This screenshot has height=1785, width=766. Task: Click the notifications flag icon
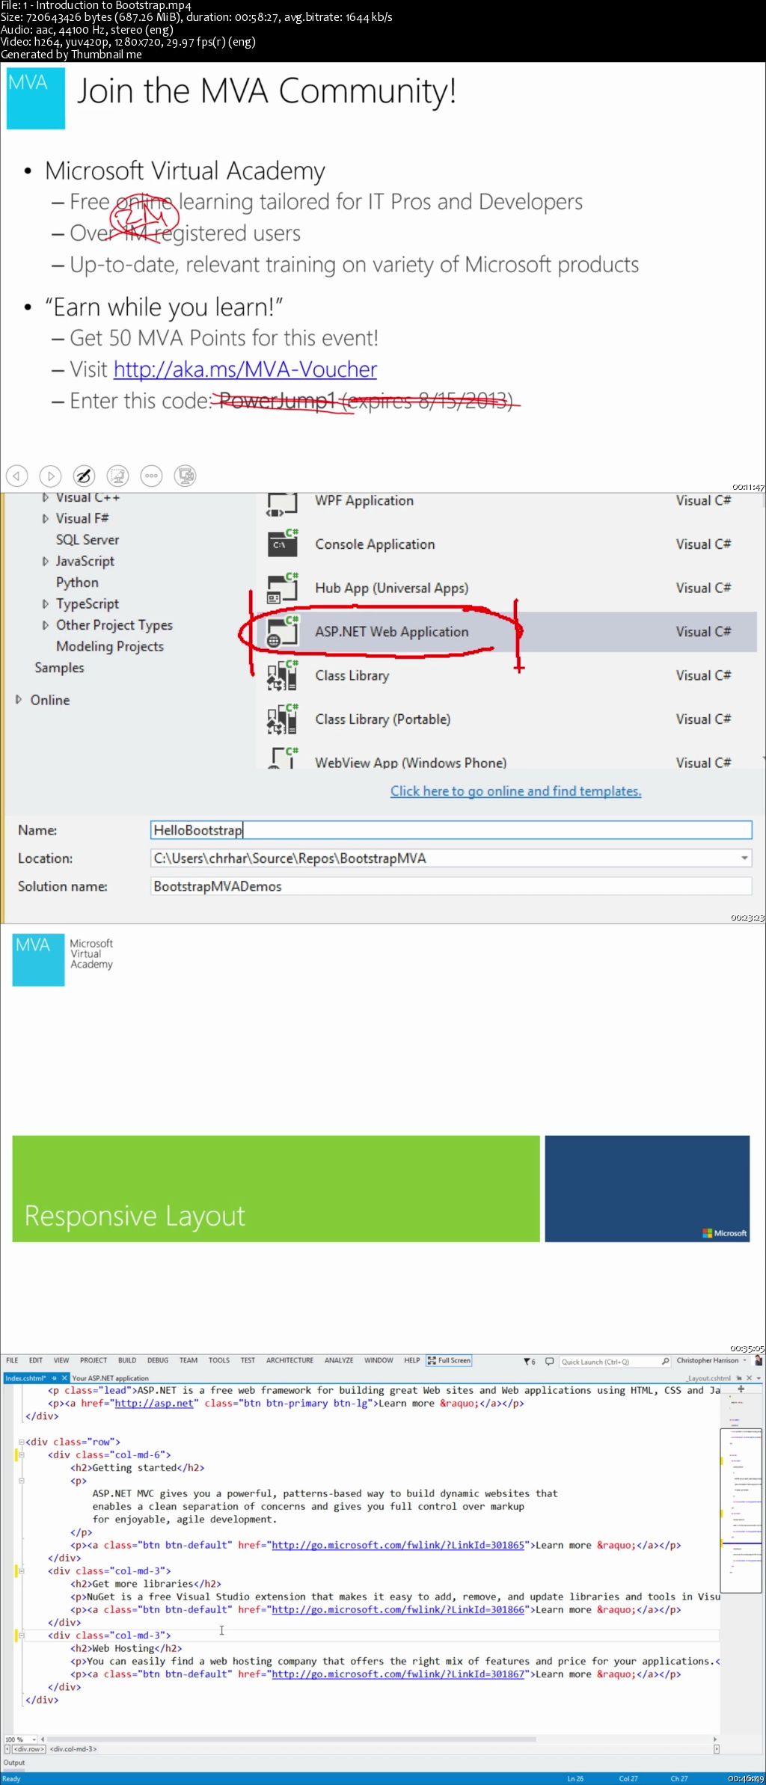pos(529,1362)
